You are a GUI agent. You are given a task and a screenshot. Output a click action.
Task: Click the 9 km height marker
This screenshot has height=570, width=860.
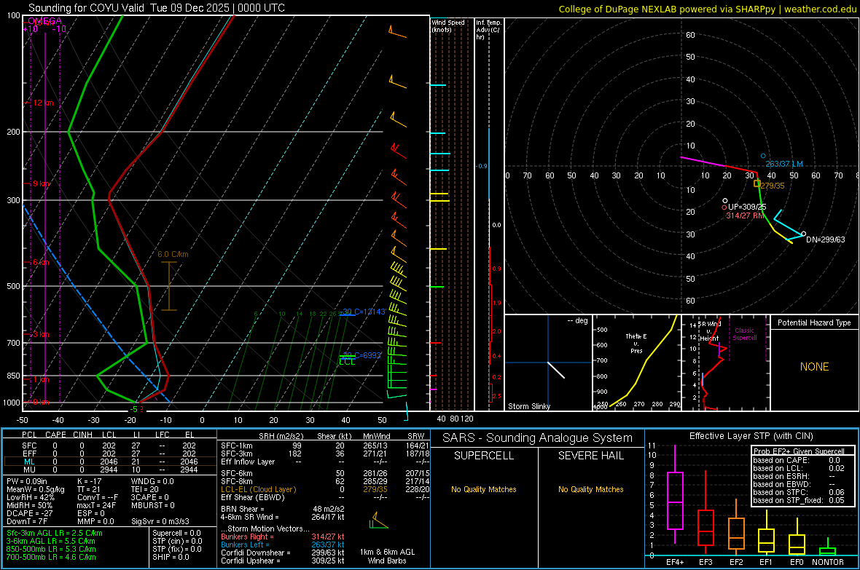(42, 183)
